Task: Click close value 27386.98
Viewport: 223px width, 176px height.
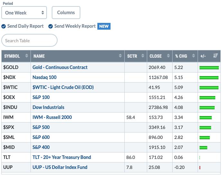Action: pos(158,107)
